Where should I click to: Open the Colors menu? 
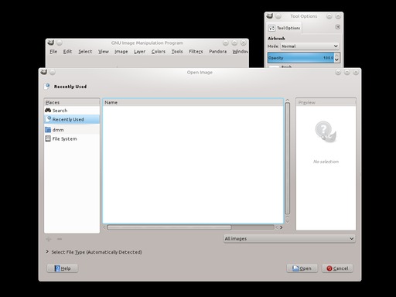tap(159, 52)
